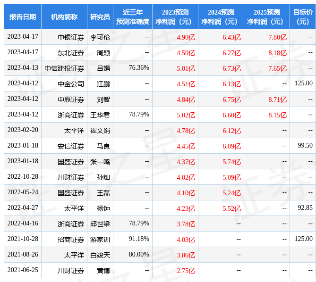The width and height of the screenshot is (316, 282).
Task: Sort by 近三年预测准确度 header
Action: 133,17
